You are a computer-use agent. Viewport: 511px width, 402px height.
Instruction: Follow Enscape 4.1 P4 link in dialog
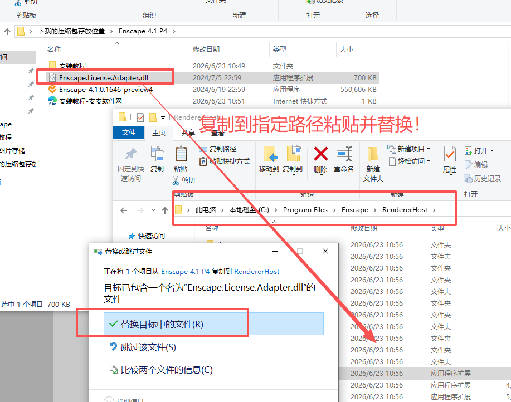[x=185, y=272]
